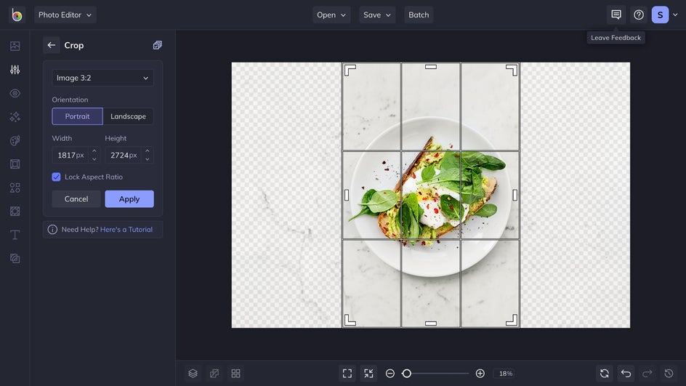686x386 pixels.
Task: Click the right-middle crop edge handle
Action: [x=515, y=196]
